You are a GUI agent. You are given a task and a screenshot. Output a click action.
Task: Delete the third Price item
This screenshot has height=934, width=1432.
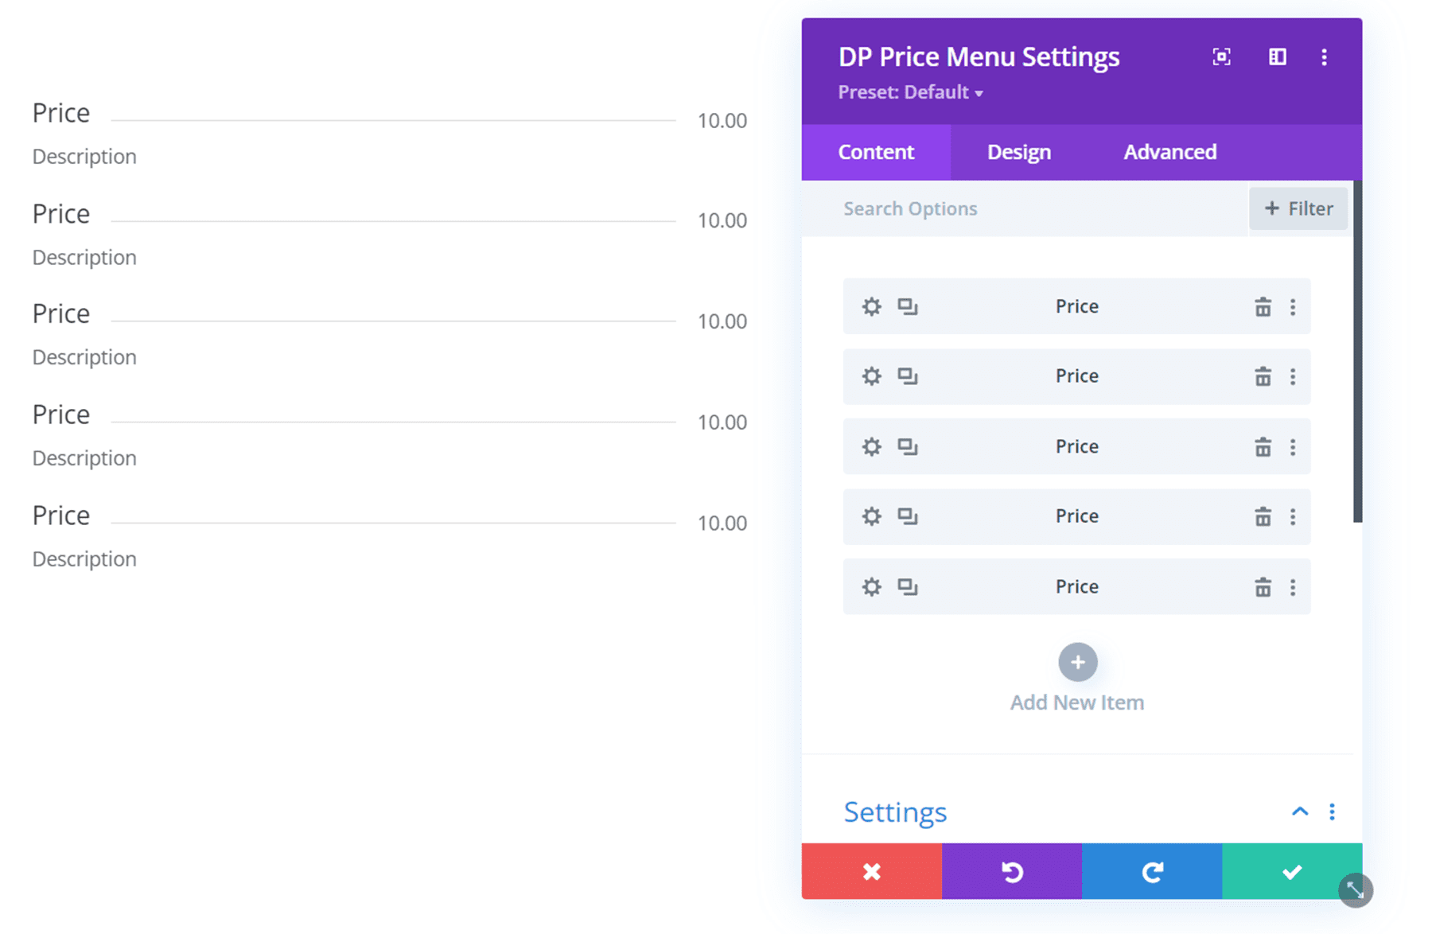1263,446
